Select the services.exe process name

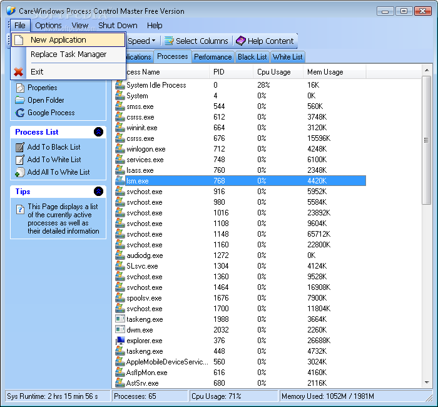pyautogui.click(x=145, y=160)
